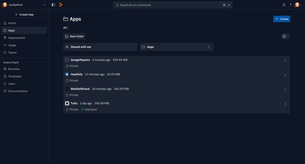Open the notifications bell
This screenshot has width=305, height=164.
284,5
